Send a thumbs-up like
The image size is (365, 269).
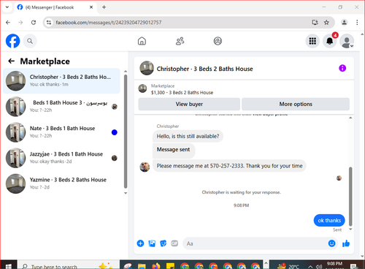coord(346,243)
